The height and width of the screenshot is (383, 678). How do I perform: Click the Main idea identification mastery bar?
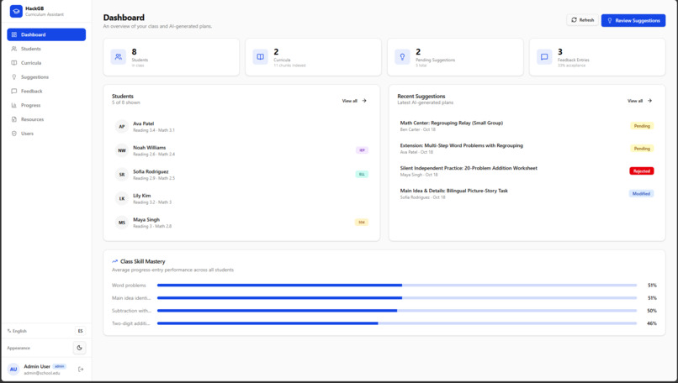(x=397, y=298)
